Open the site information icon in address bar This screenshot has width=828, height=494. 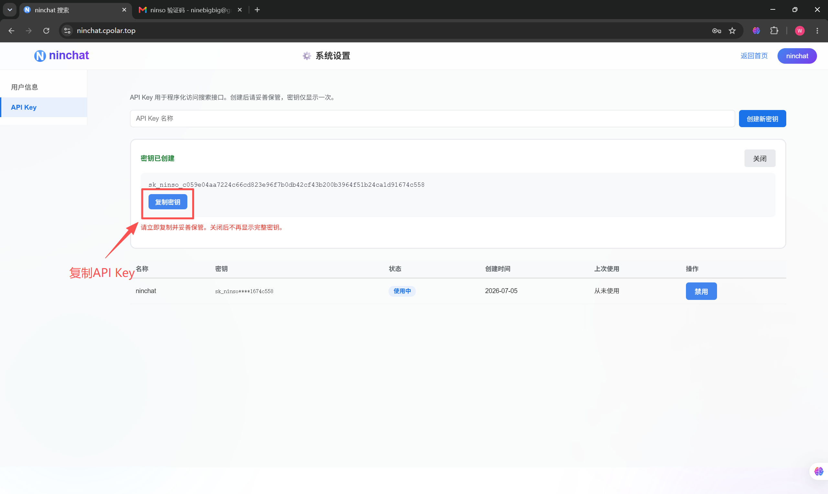coord(67,31)
